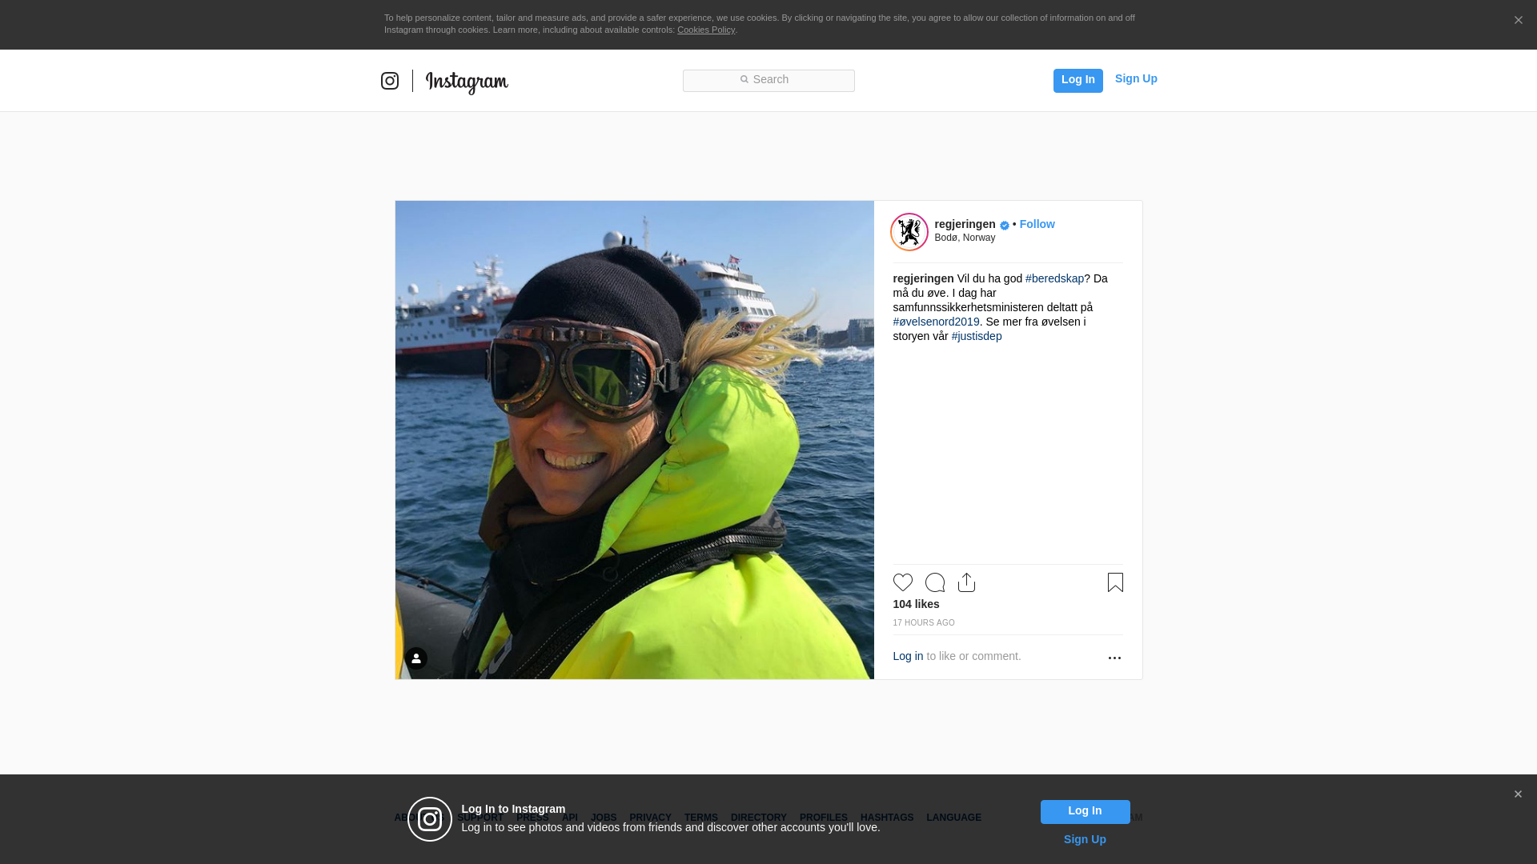
Task: Open the Cookies Policy link
Action: 706,30
